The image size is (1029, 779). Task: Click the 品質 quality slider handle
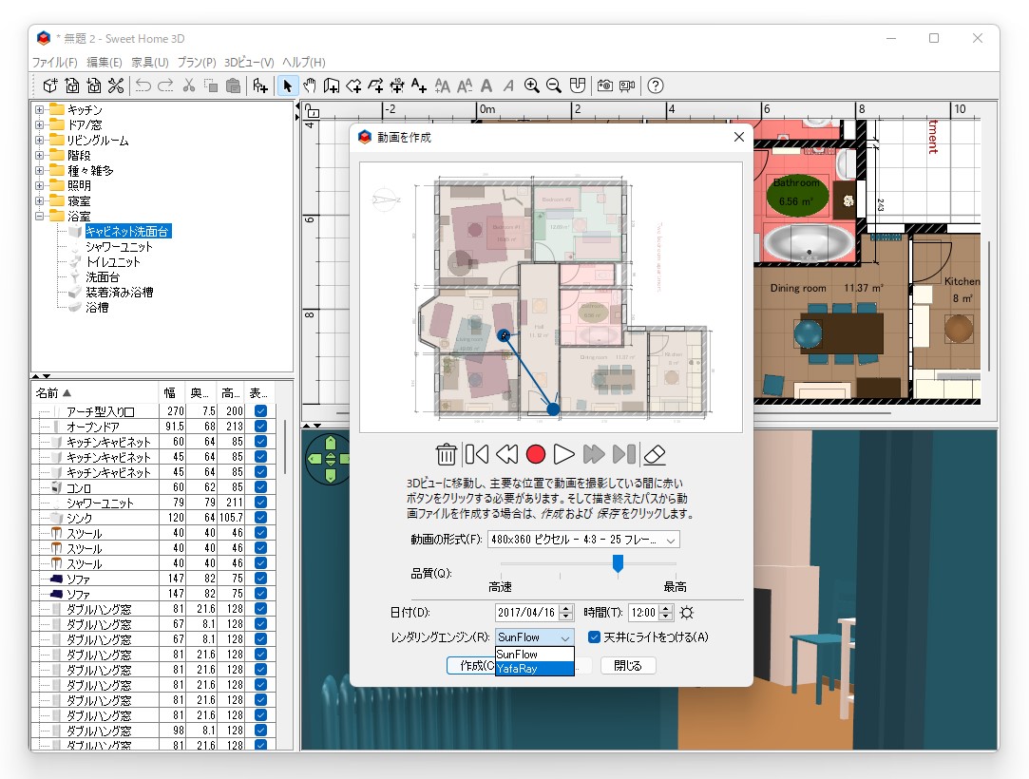coord(618,564)
